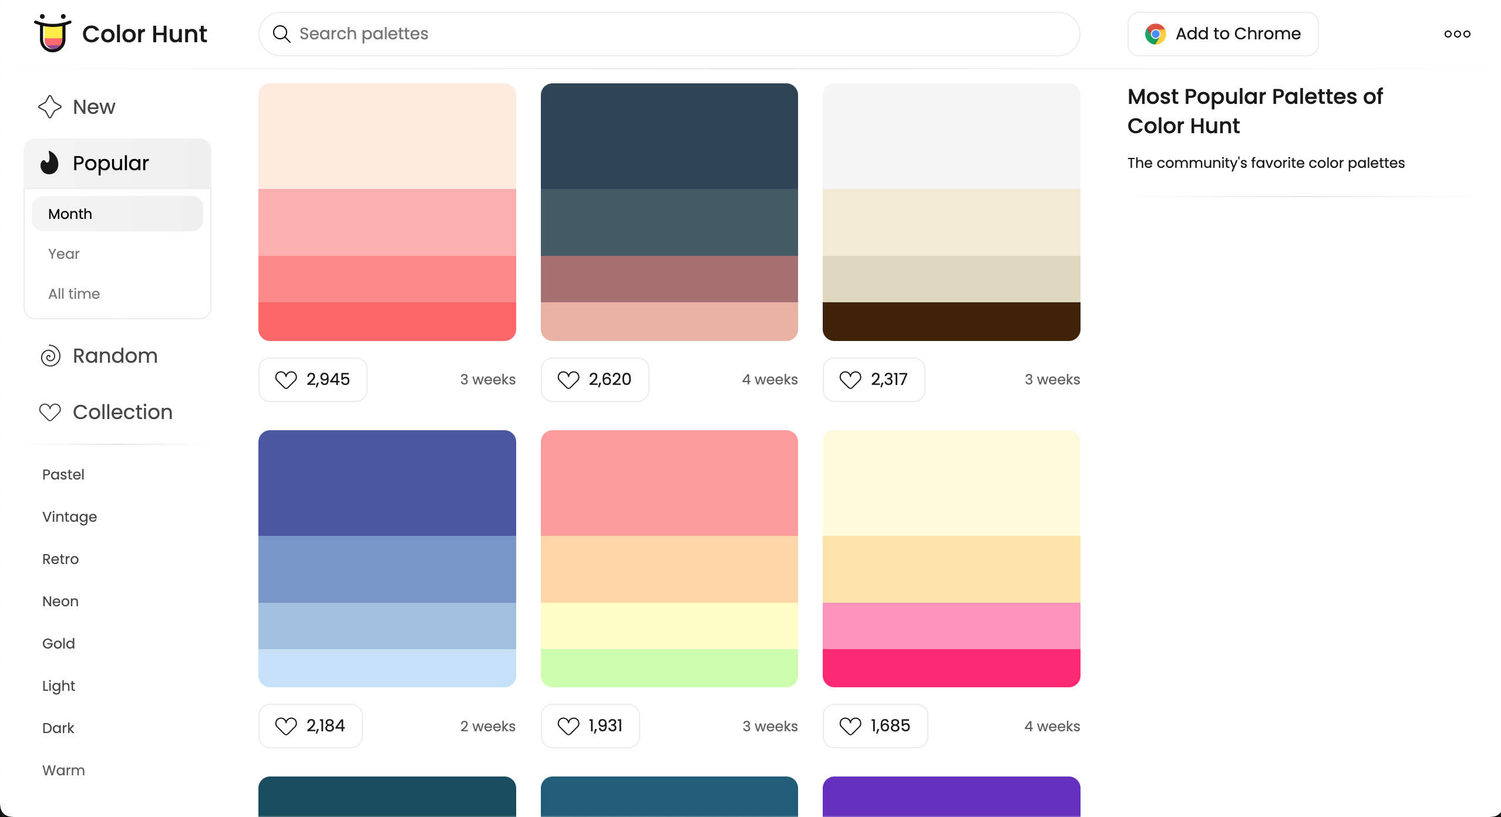The image size is (1501, 817).
Task: Click the Popular flame icon
Action: 50,163
